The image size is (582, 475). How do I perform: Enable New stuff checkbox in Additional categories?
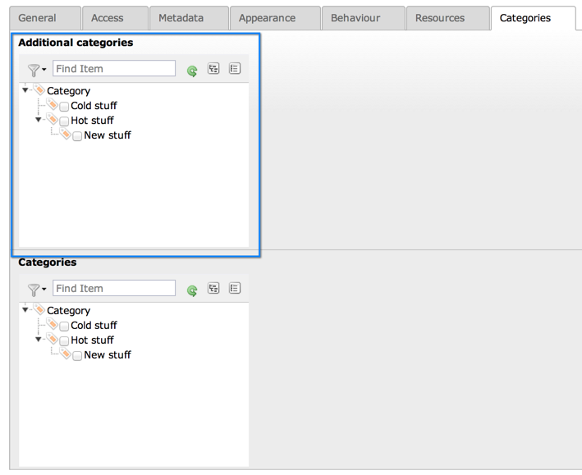coord(77,136)
